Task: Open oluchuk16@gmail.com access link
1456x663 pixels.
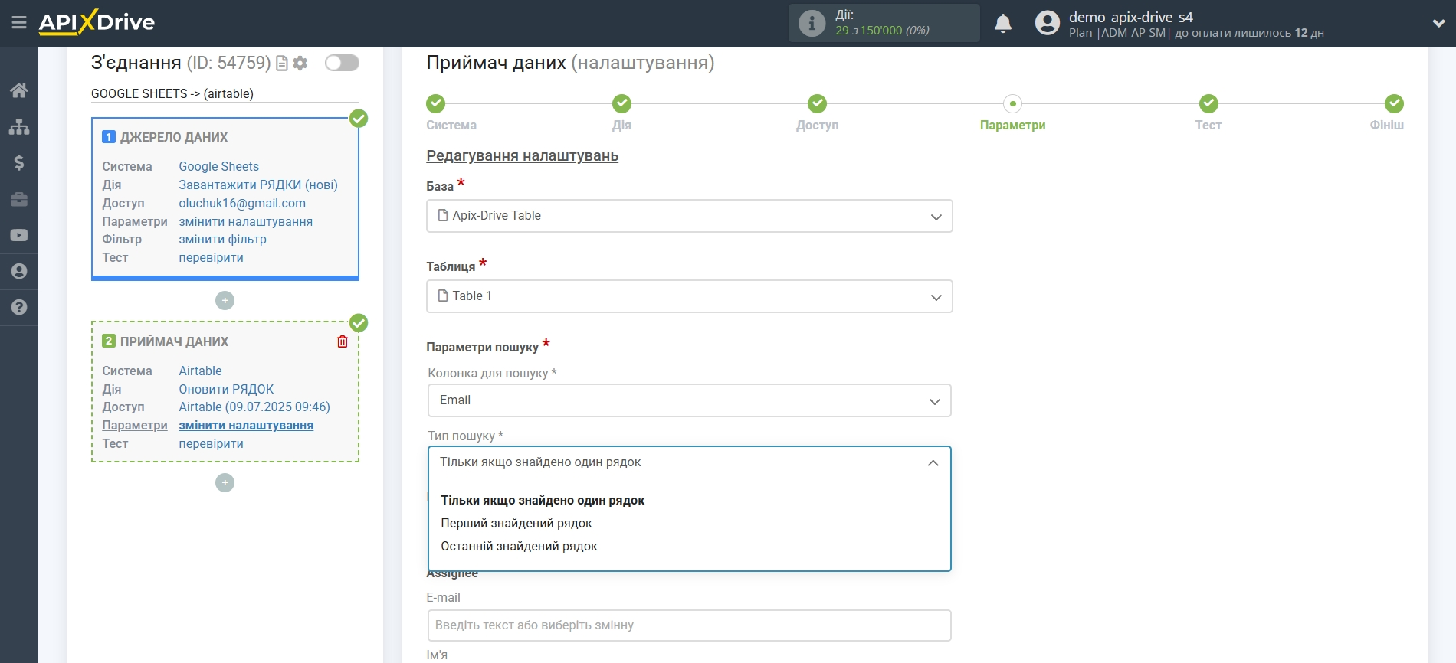Action: [x=242, y=204]
